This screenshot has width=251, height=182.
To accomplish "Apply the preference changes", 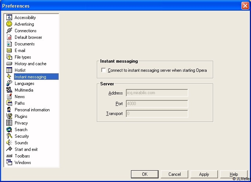I will pos(204,174).
